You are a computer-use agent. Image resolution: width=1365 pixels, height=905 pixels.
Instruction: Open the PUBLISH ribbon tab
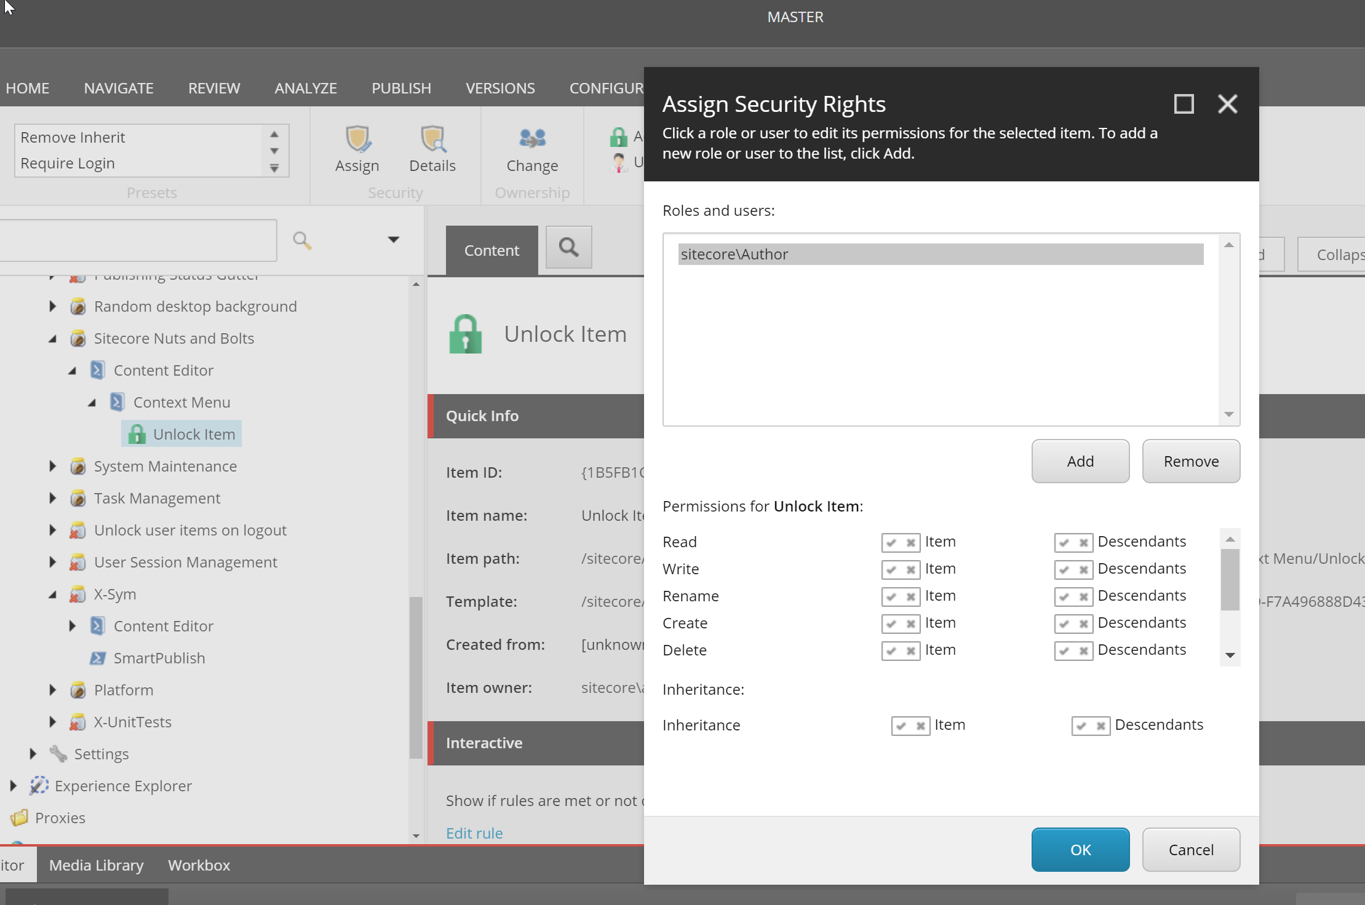pos(401,88)
